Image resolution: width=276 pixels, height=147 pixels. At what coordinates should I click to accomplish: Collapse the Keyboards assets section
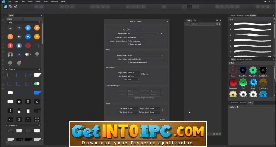coord(7,125)
